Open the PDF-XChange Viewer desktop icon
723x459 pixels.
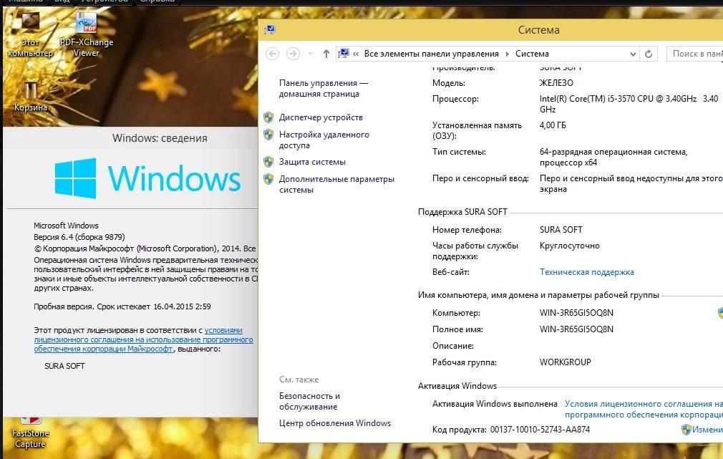coord(86,34)
